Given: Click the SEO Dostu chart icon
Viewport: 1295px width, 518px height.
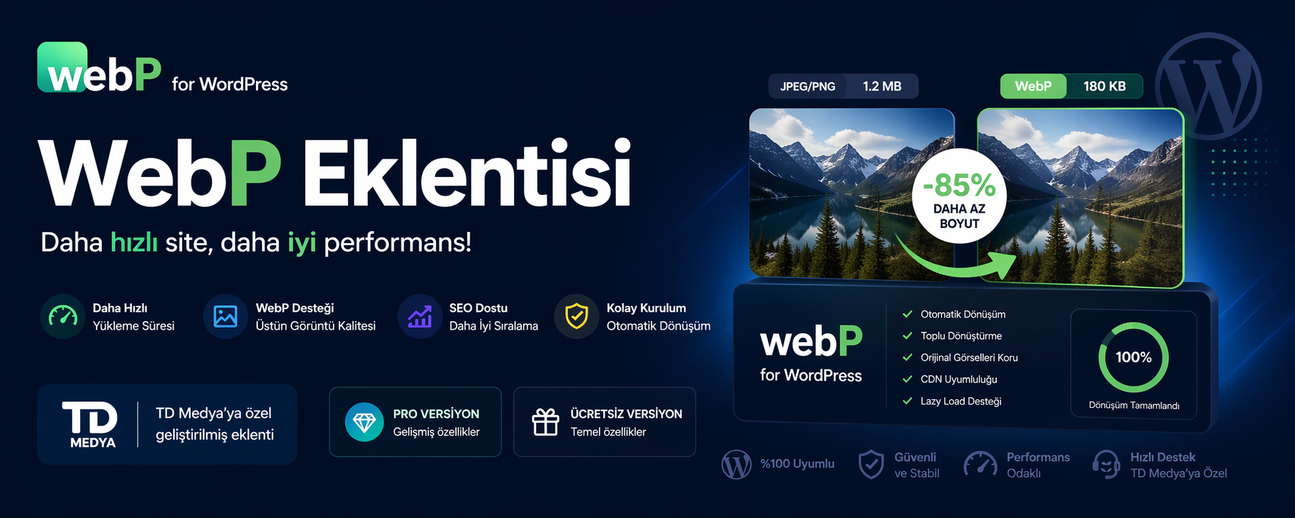Looking at the screenshot, I should tap(419, 317).
